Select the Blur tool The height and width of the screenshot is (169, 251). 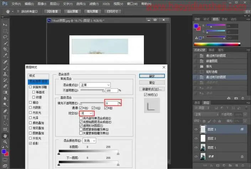click(5, 99)
